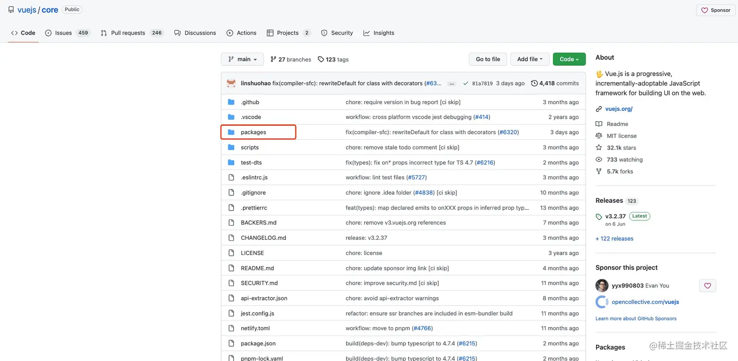
Task: Open api-extractor.json file
Action: click(264, 298)
